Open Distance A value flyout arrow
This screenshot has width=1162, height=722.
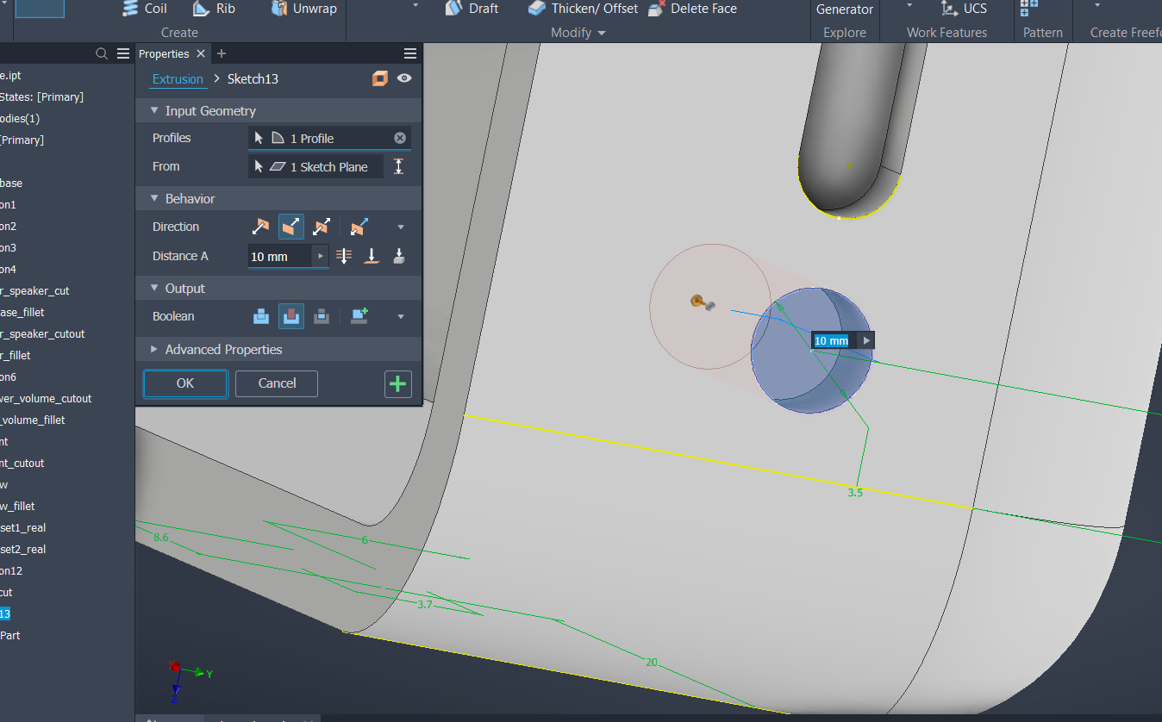point(321,256)
